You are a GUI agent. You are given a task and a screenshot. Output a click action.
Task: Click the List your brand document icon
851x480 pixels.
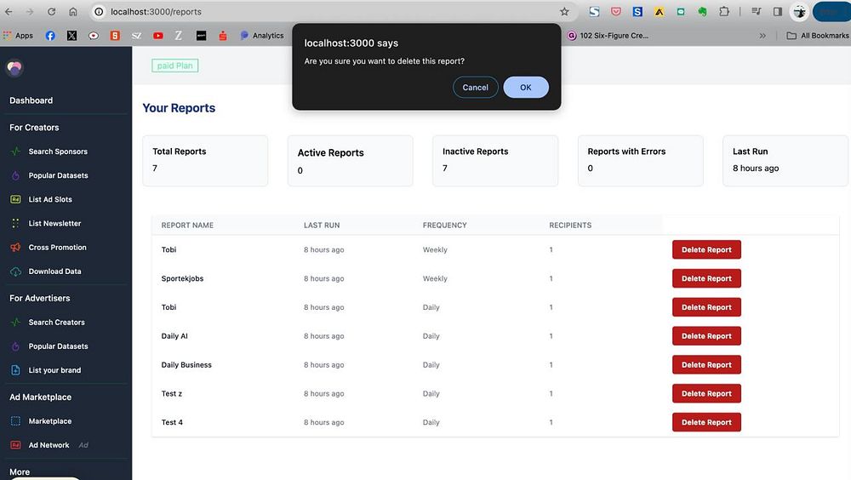15,369
